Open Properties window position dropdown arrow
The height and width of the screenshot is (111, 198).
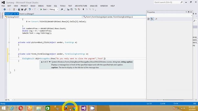point(186,12)
